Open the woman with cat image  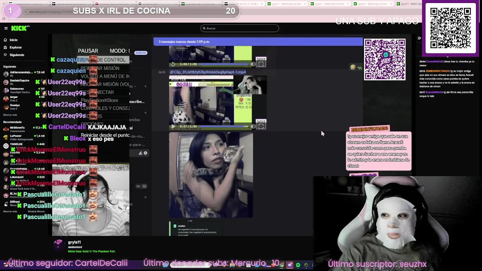pyautogui.click(x=211, y=175)
